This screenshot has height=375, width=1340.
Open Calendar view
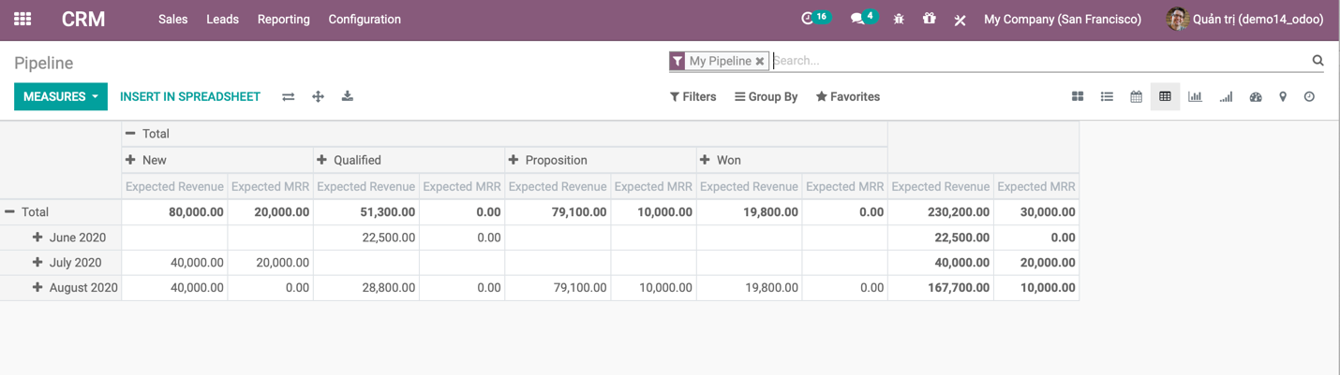pyautogui.click(x=1136, y=97)
